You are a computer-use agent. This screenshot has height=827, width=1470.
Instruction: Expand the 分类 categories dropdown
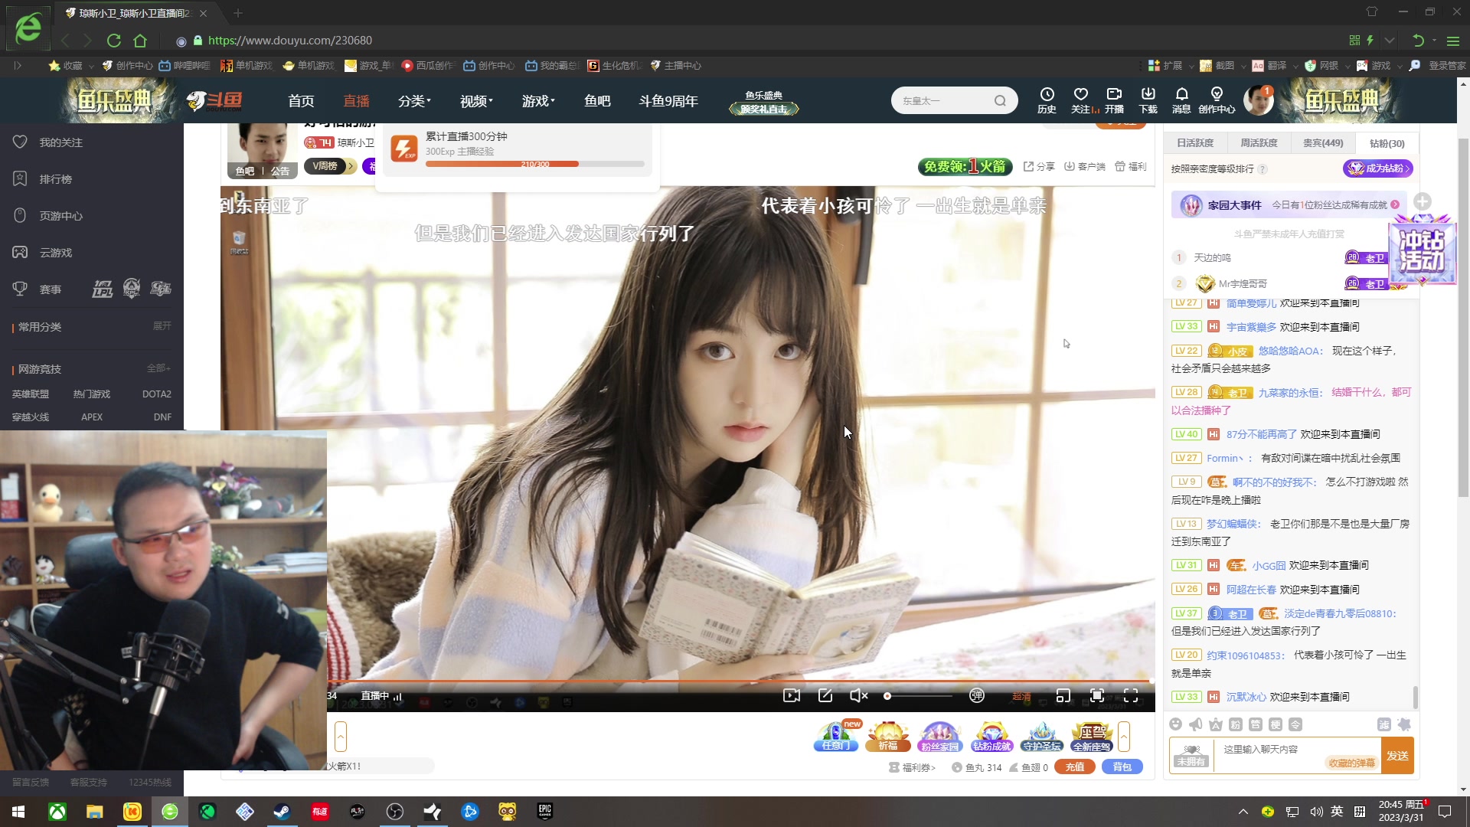coord(413,100)
